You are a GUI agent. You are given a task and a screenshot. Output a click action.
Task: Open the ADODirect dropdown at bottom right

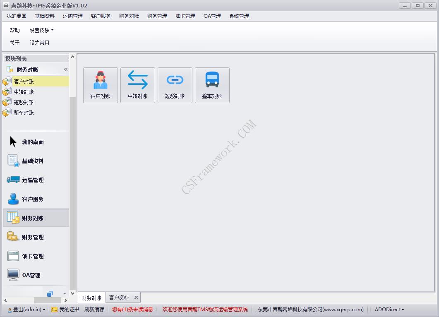pos(389,309)
